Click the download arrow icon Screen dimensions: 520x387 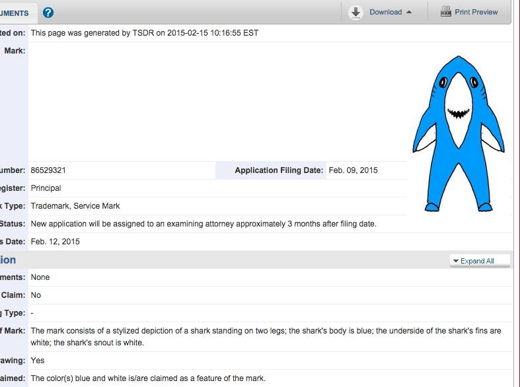pyautogui.click(x=355, y=13)
